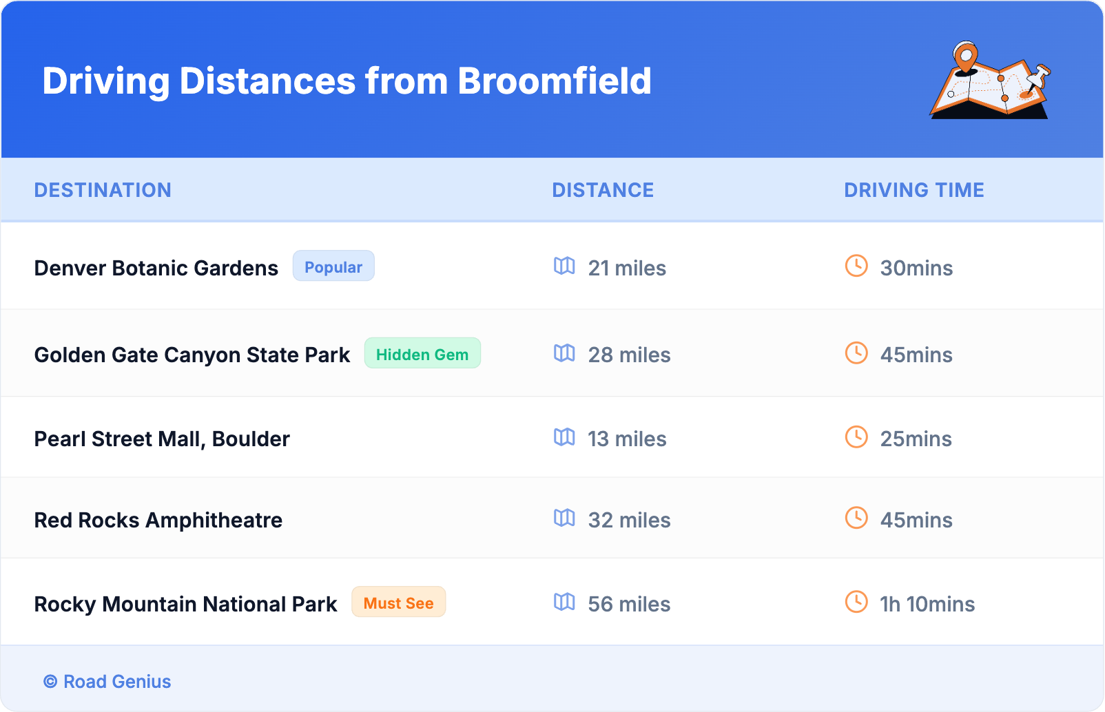
Task: Click the Driving Time column header
Action: tap(913, 190)
